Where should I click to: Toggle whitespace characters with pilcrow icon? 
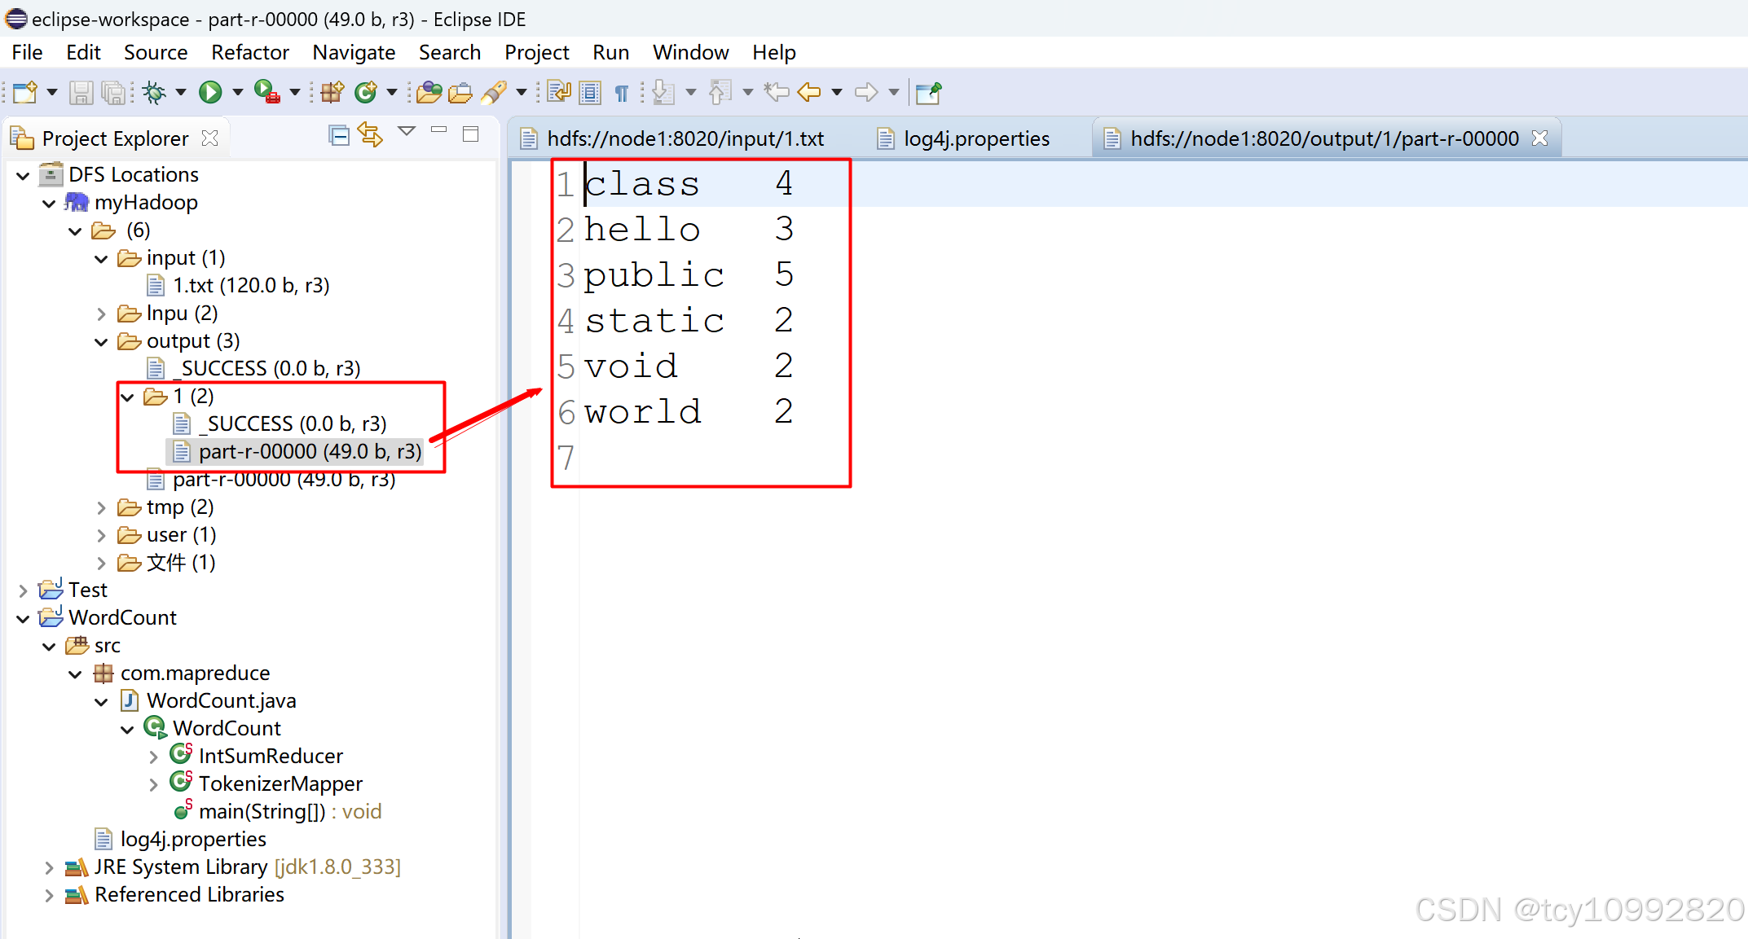(x=621, y=92)
